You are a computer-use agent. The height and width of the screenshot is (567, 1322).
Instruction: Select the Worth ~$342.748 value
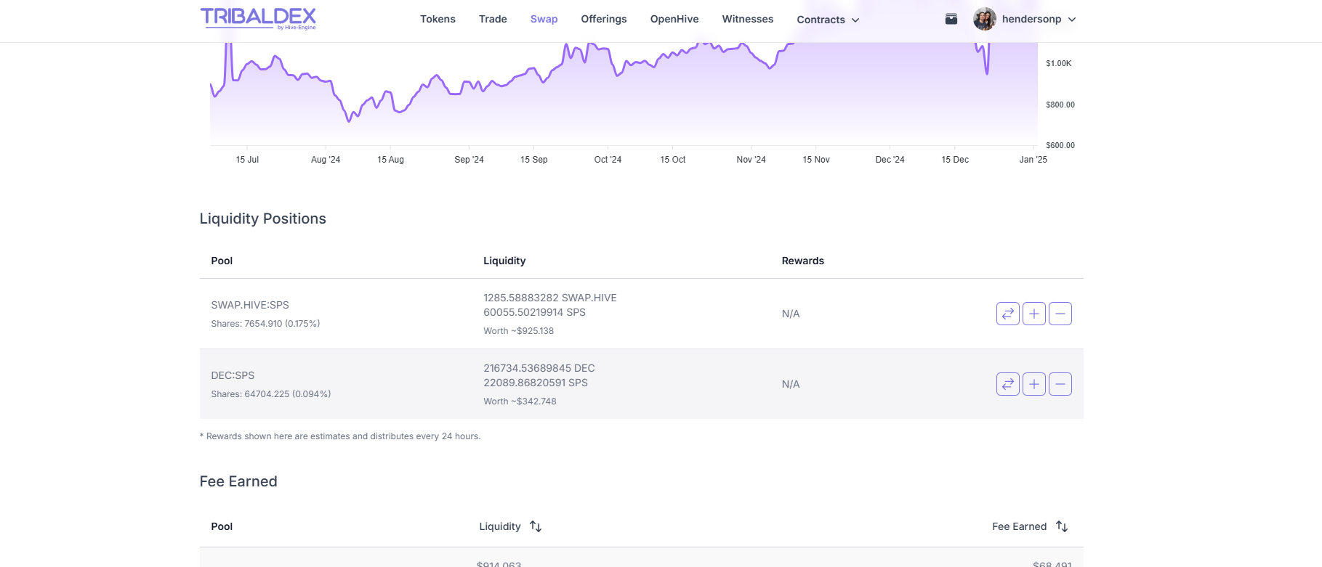(x=520, y=401)
